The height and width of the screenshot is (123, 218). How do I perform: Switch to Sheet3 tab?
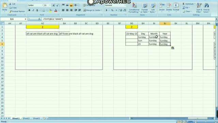36,119
